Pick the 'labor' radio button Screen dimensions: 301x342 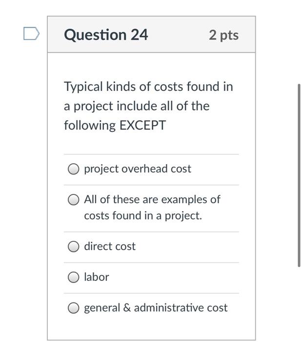tap(73, 278)
